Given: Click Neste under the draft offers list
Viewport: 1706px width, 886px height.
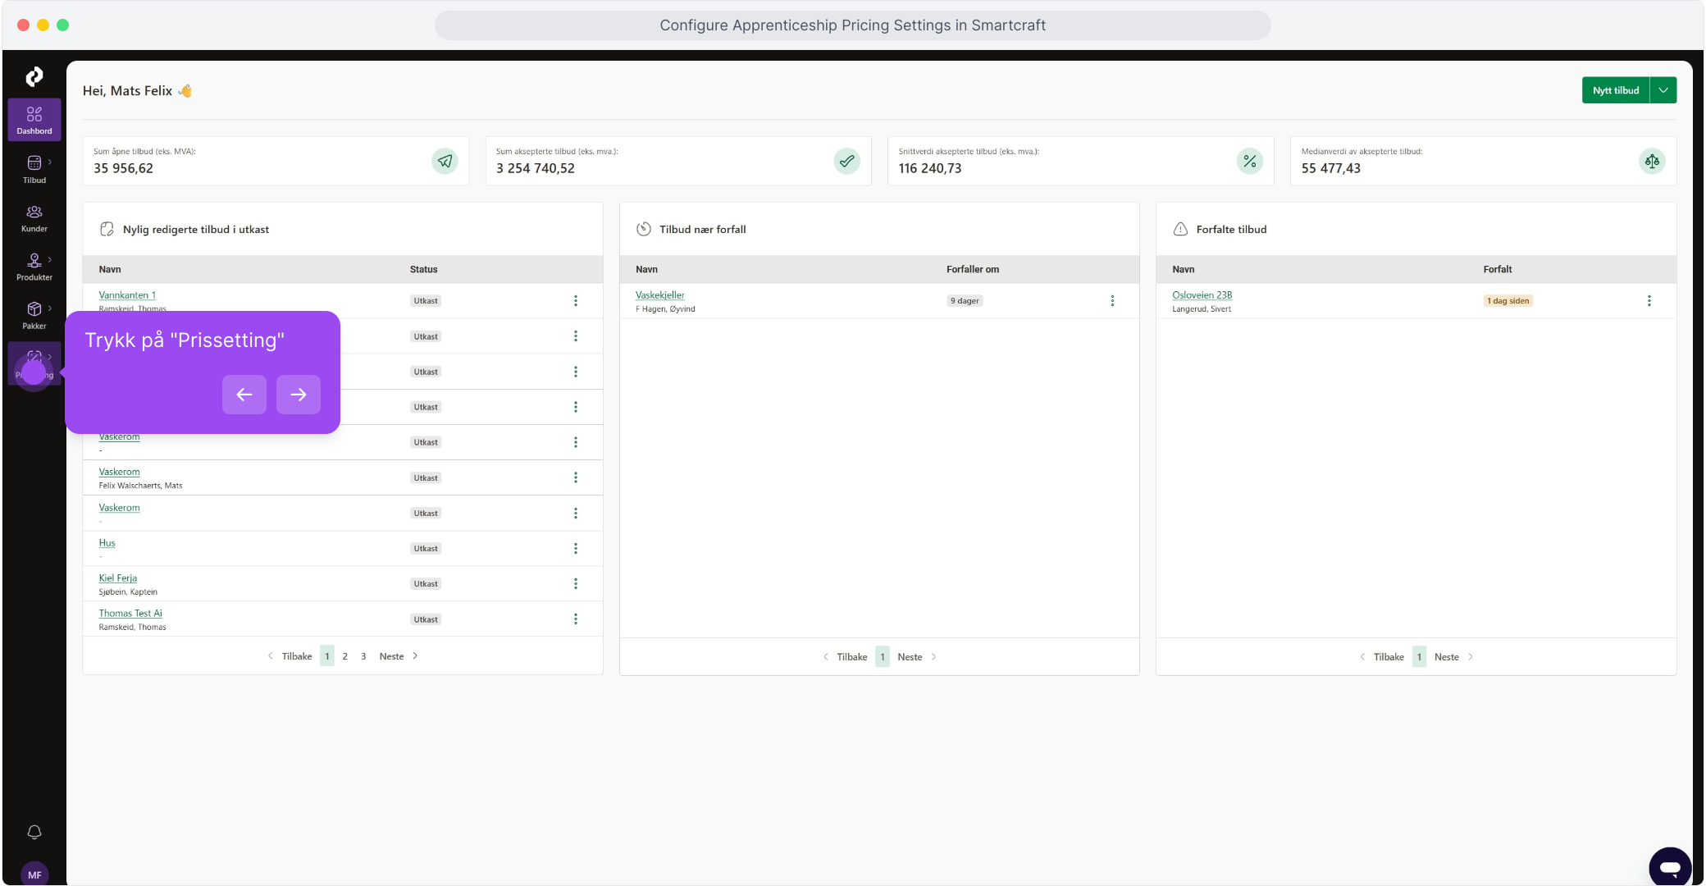Looking at the screenshot, I should [399, 656].
